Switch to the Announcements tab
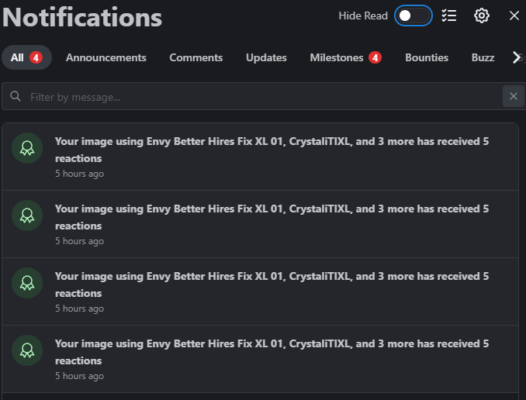 pos(106,57)
